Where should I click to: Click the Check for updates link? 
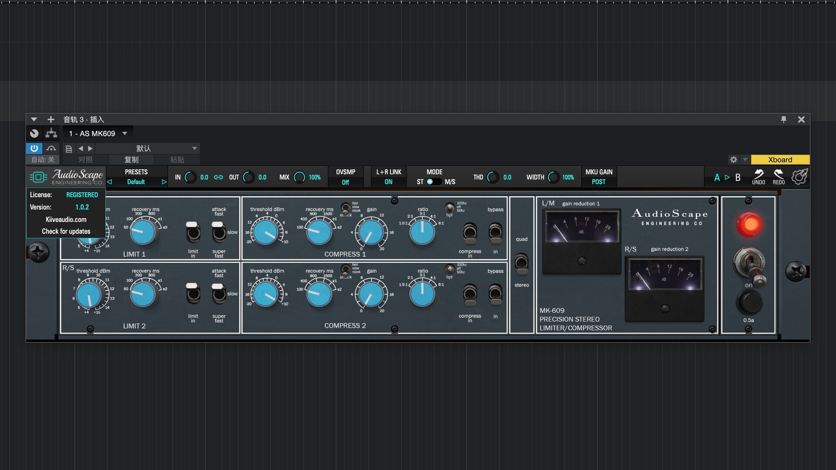pos(66,232)
